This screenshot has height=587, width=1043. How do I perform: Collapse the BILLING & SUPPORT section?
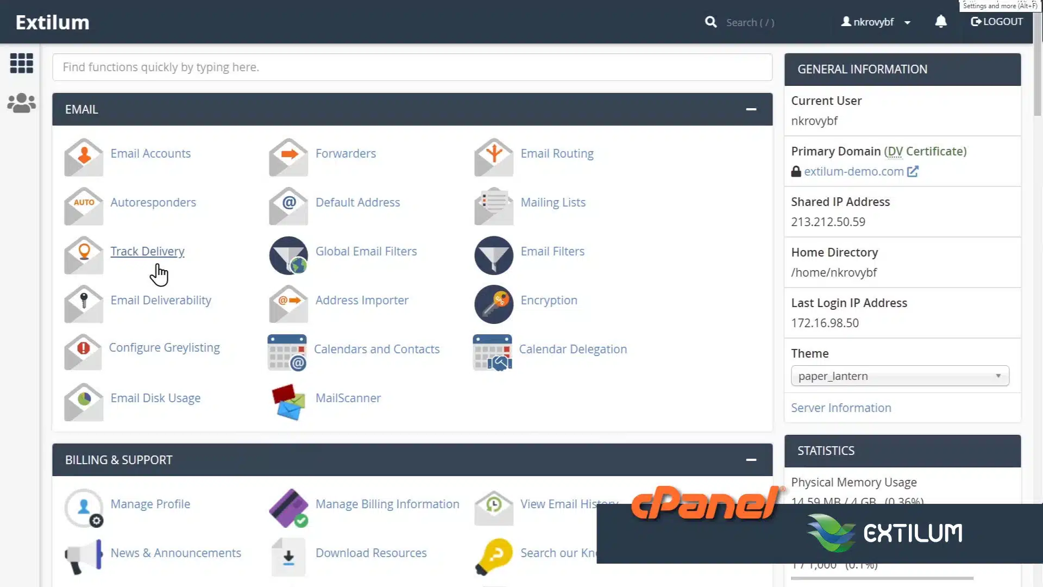pyautogui.click(x=751, y=460)
